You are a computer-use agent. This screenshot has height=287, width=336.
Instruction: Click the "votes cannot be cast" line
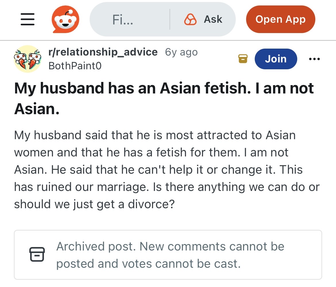(148, 264)
